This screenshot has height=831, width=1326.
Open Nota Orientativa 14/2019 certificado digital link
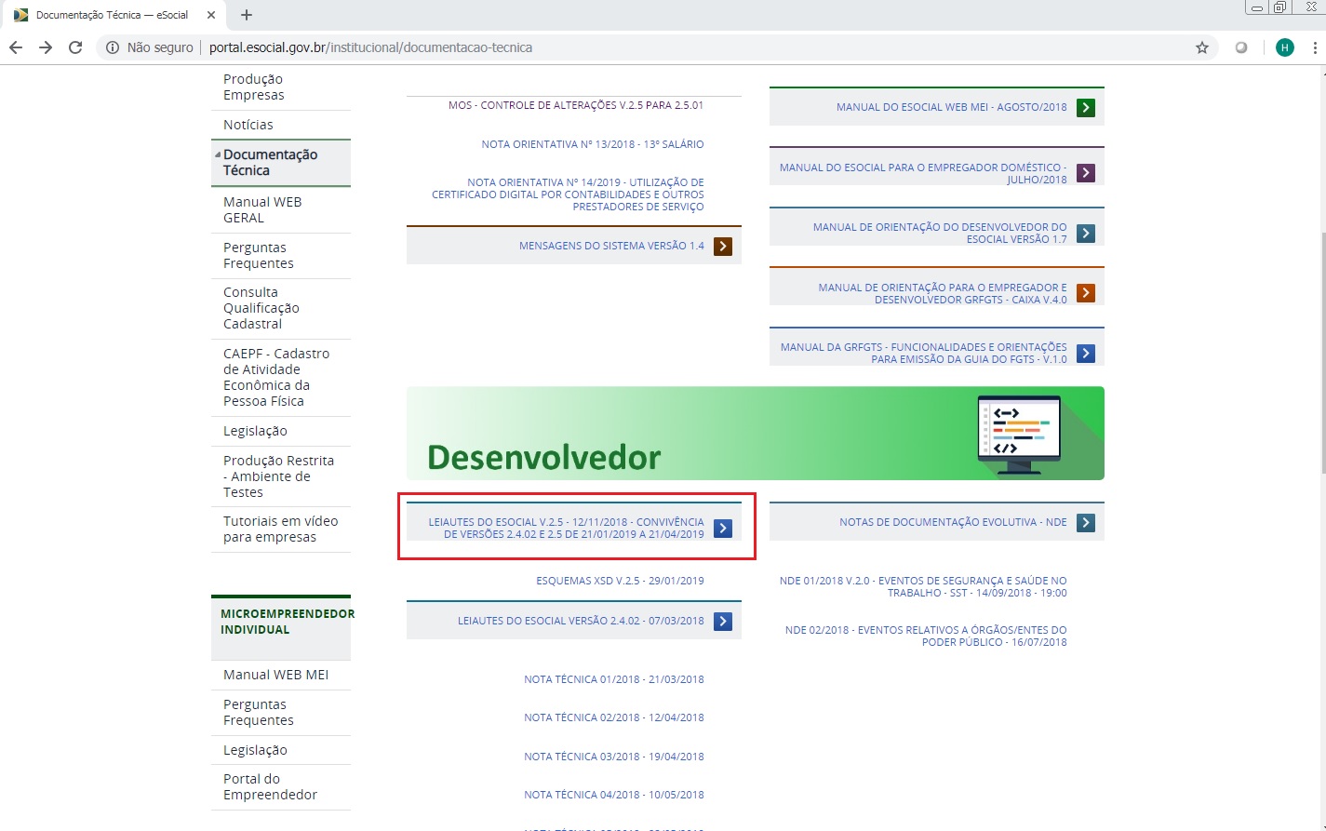point(568,194)
